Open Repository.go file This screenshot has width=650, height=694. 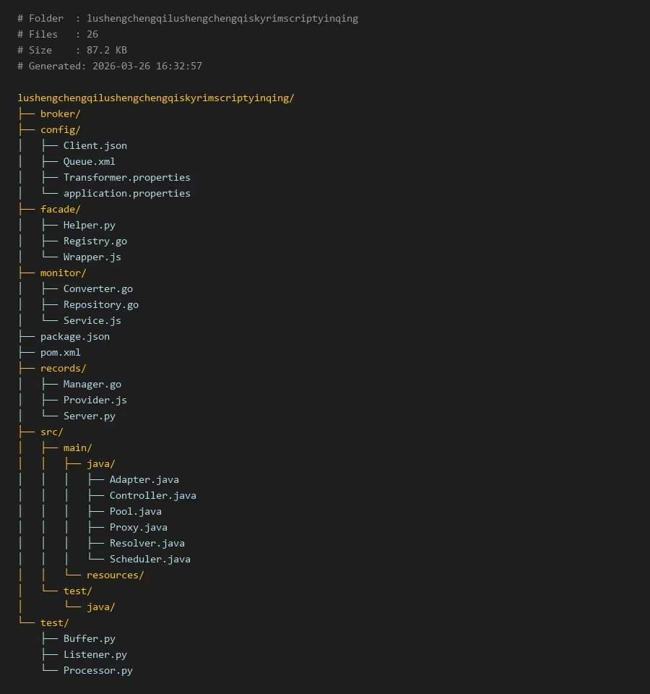(100, 304)
